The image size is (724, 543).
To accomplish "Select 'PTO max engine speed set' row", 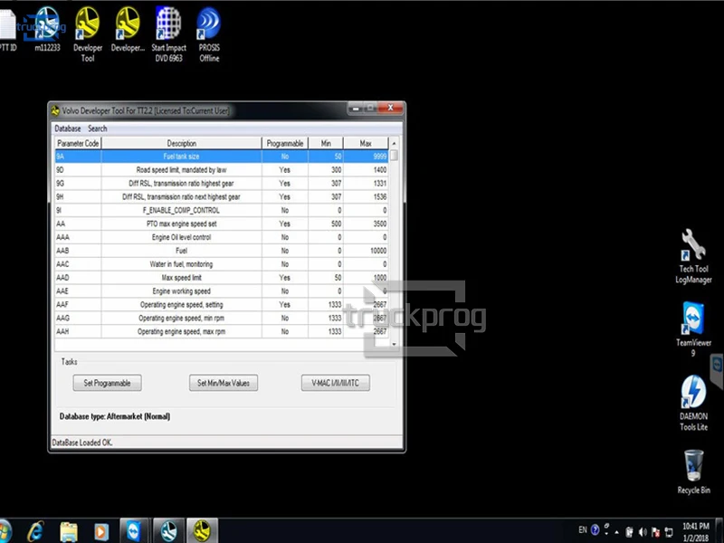I will 222,224.
